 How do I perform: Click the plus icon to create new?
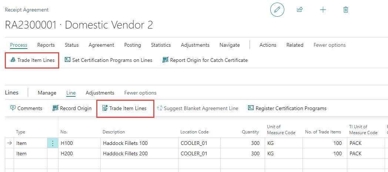(x=323, y=10)
